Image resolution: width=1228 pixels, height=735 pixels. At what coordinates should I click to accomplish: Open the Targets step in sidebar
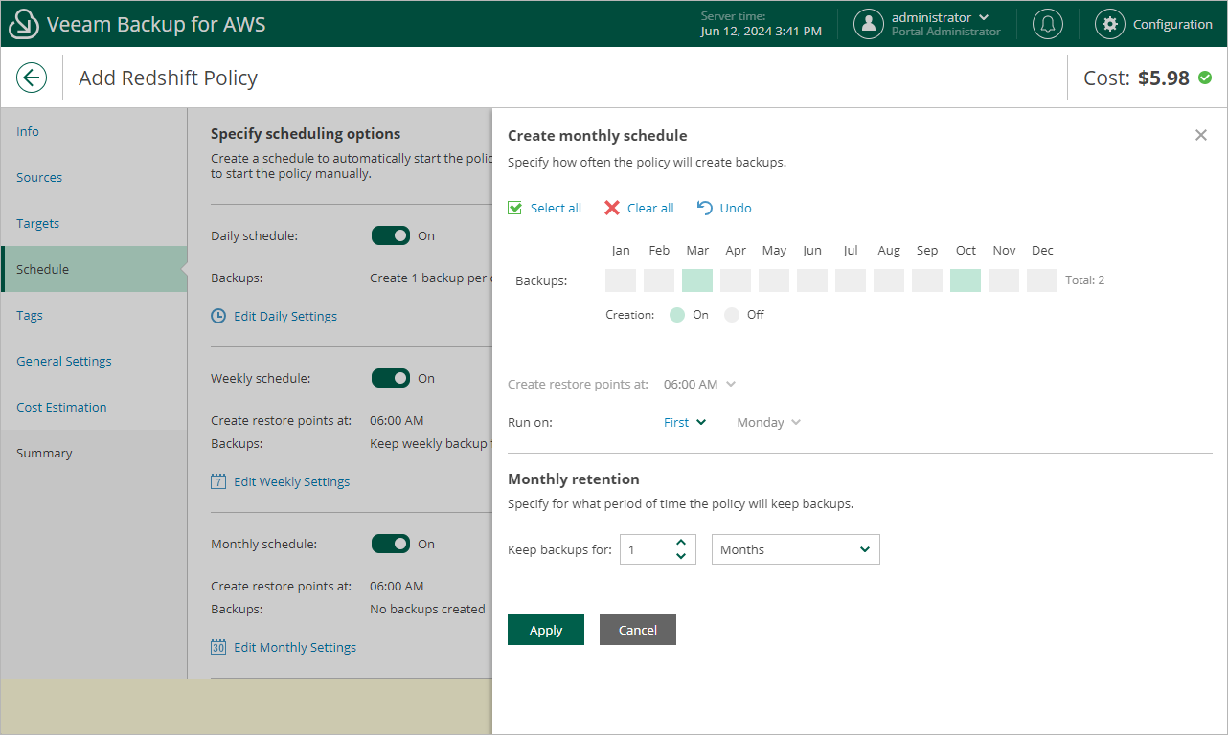[x=94, y=223]
